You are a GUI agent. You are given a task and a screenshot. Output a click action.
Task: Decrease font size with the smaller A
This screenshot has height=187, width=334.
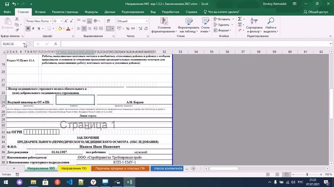(71, 21)
